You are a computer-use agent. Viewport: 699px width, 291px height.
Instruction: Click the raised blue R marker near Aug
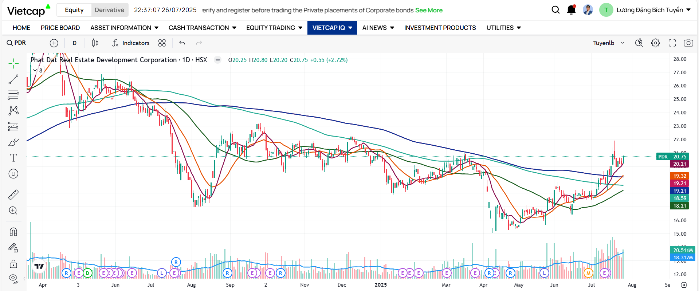coord(176,262)
